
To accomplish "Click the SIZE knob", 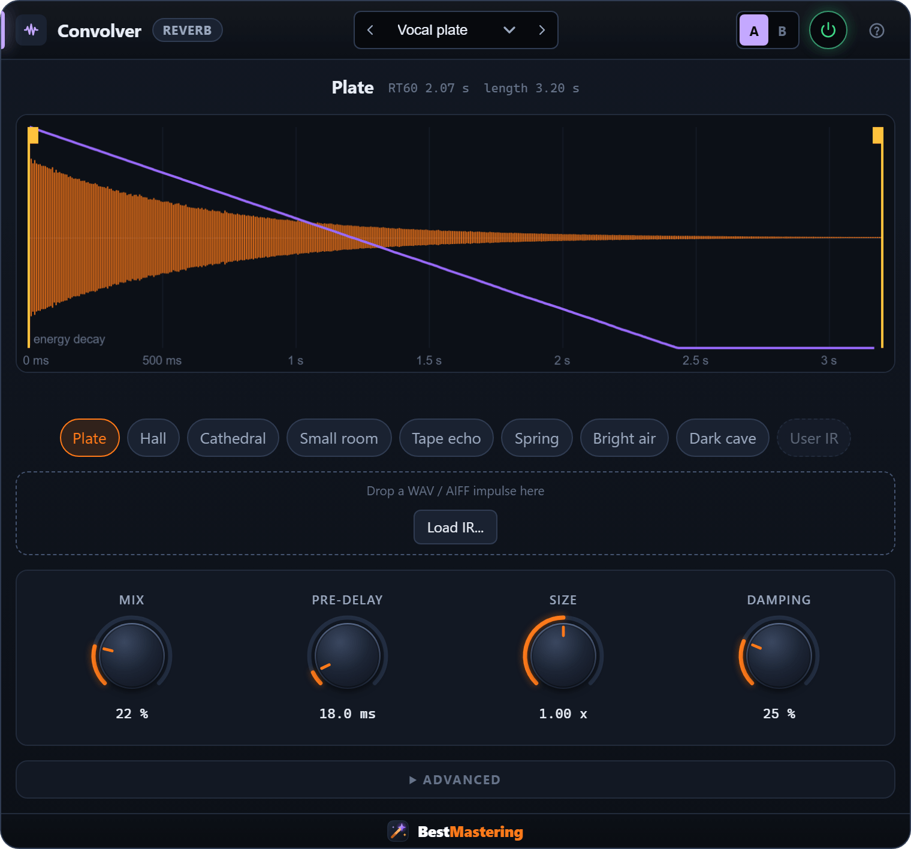I will click(563, 655).
